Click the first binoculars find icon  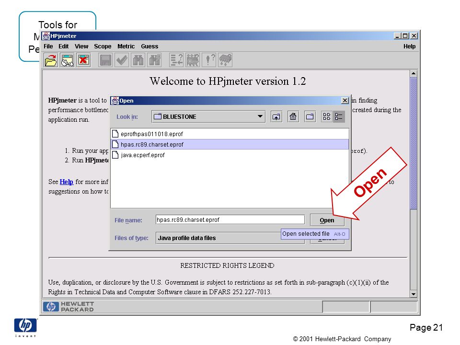[138, 60]
